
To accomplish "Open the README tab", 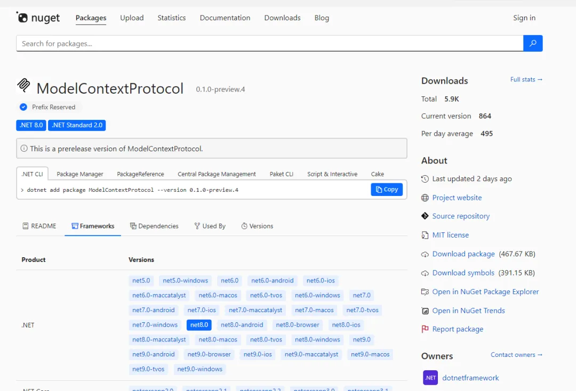I will pyautogui.click(x=39, y=226).
